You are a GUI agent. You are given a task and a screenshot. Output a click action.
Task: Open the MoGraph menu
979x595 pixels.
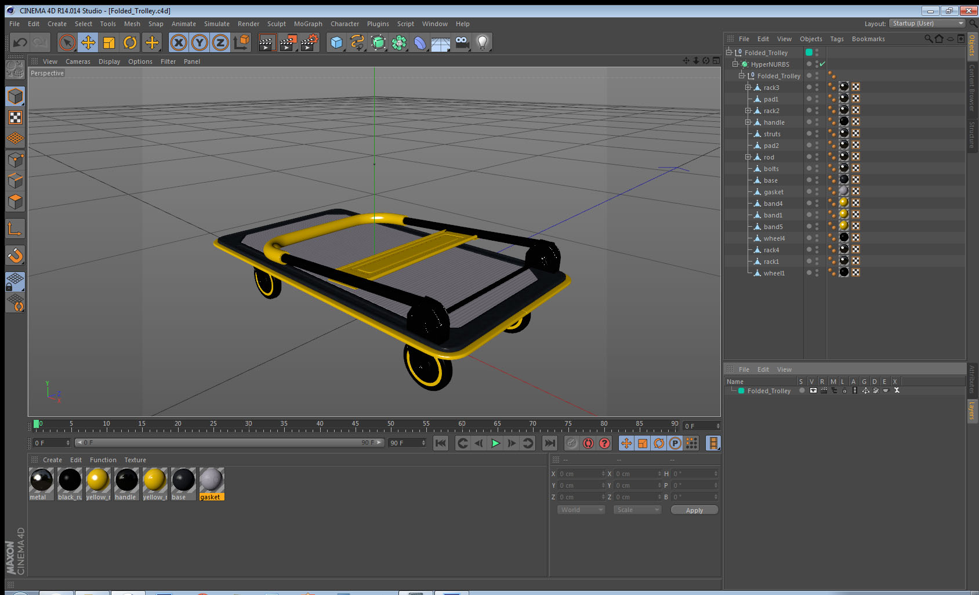pyautogui.click(x=308, y=24)
